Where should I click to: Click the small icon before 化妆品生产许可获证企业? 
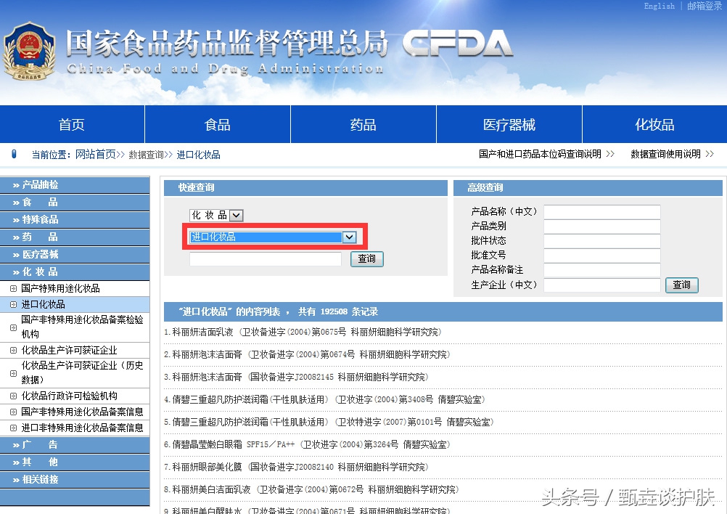pyautogui.click(x=14, y=350)
